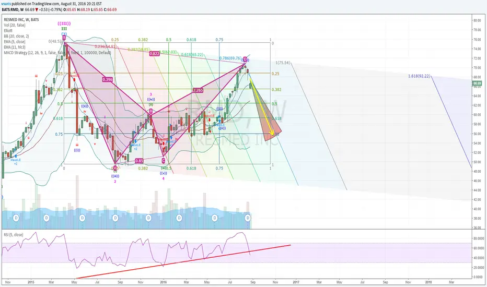Click the rightmost dividend D marker

click(x=248, y=218)
